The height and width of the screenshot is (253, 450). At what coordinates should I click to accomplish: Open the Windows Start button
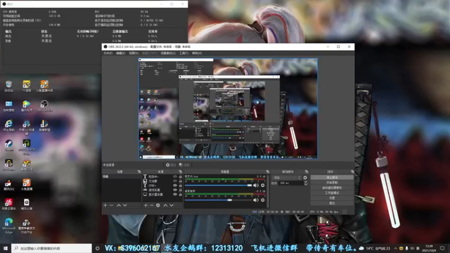point(6,248)
